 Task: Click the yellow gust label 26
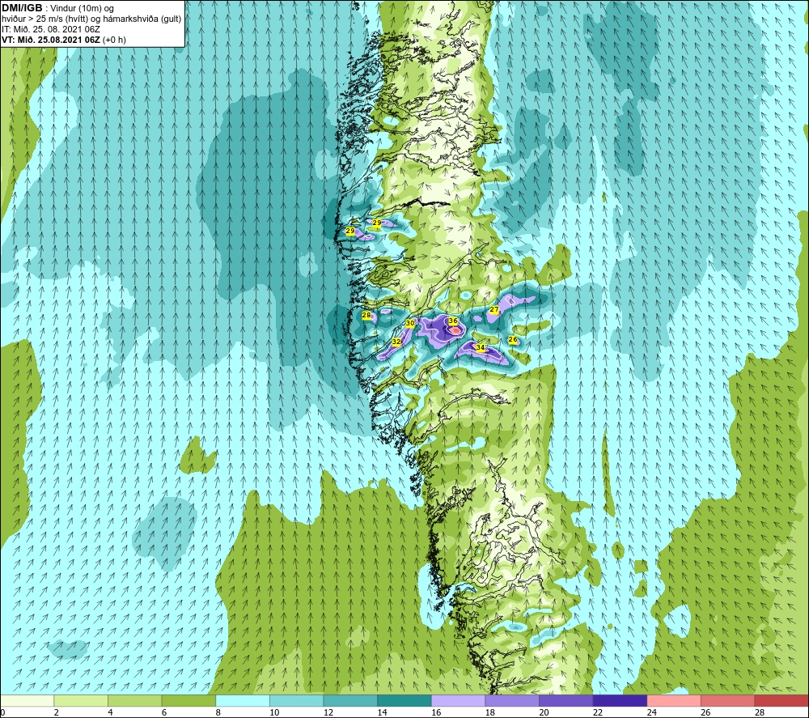[513, 339]
